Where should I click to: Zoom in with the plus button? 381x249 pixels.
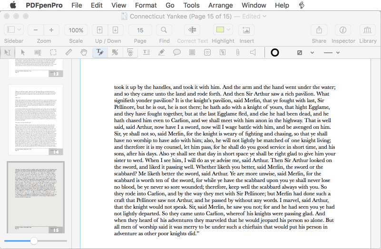[x=51, y=30]
